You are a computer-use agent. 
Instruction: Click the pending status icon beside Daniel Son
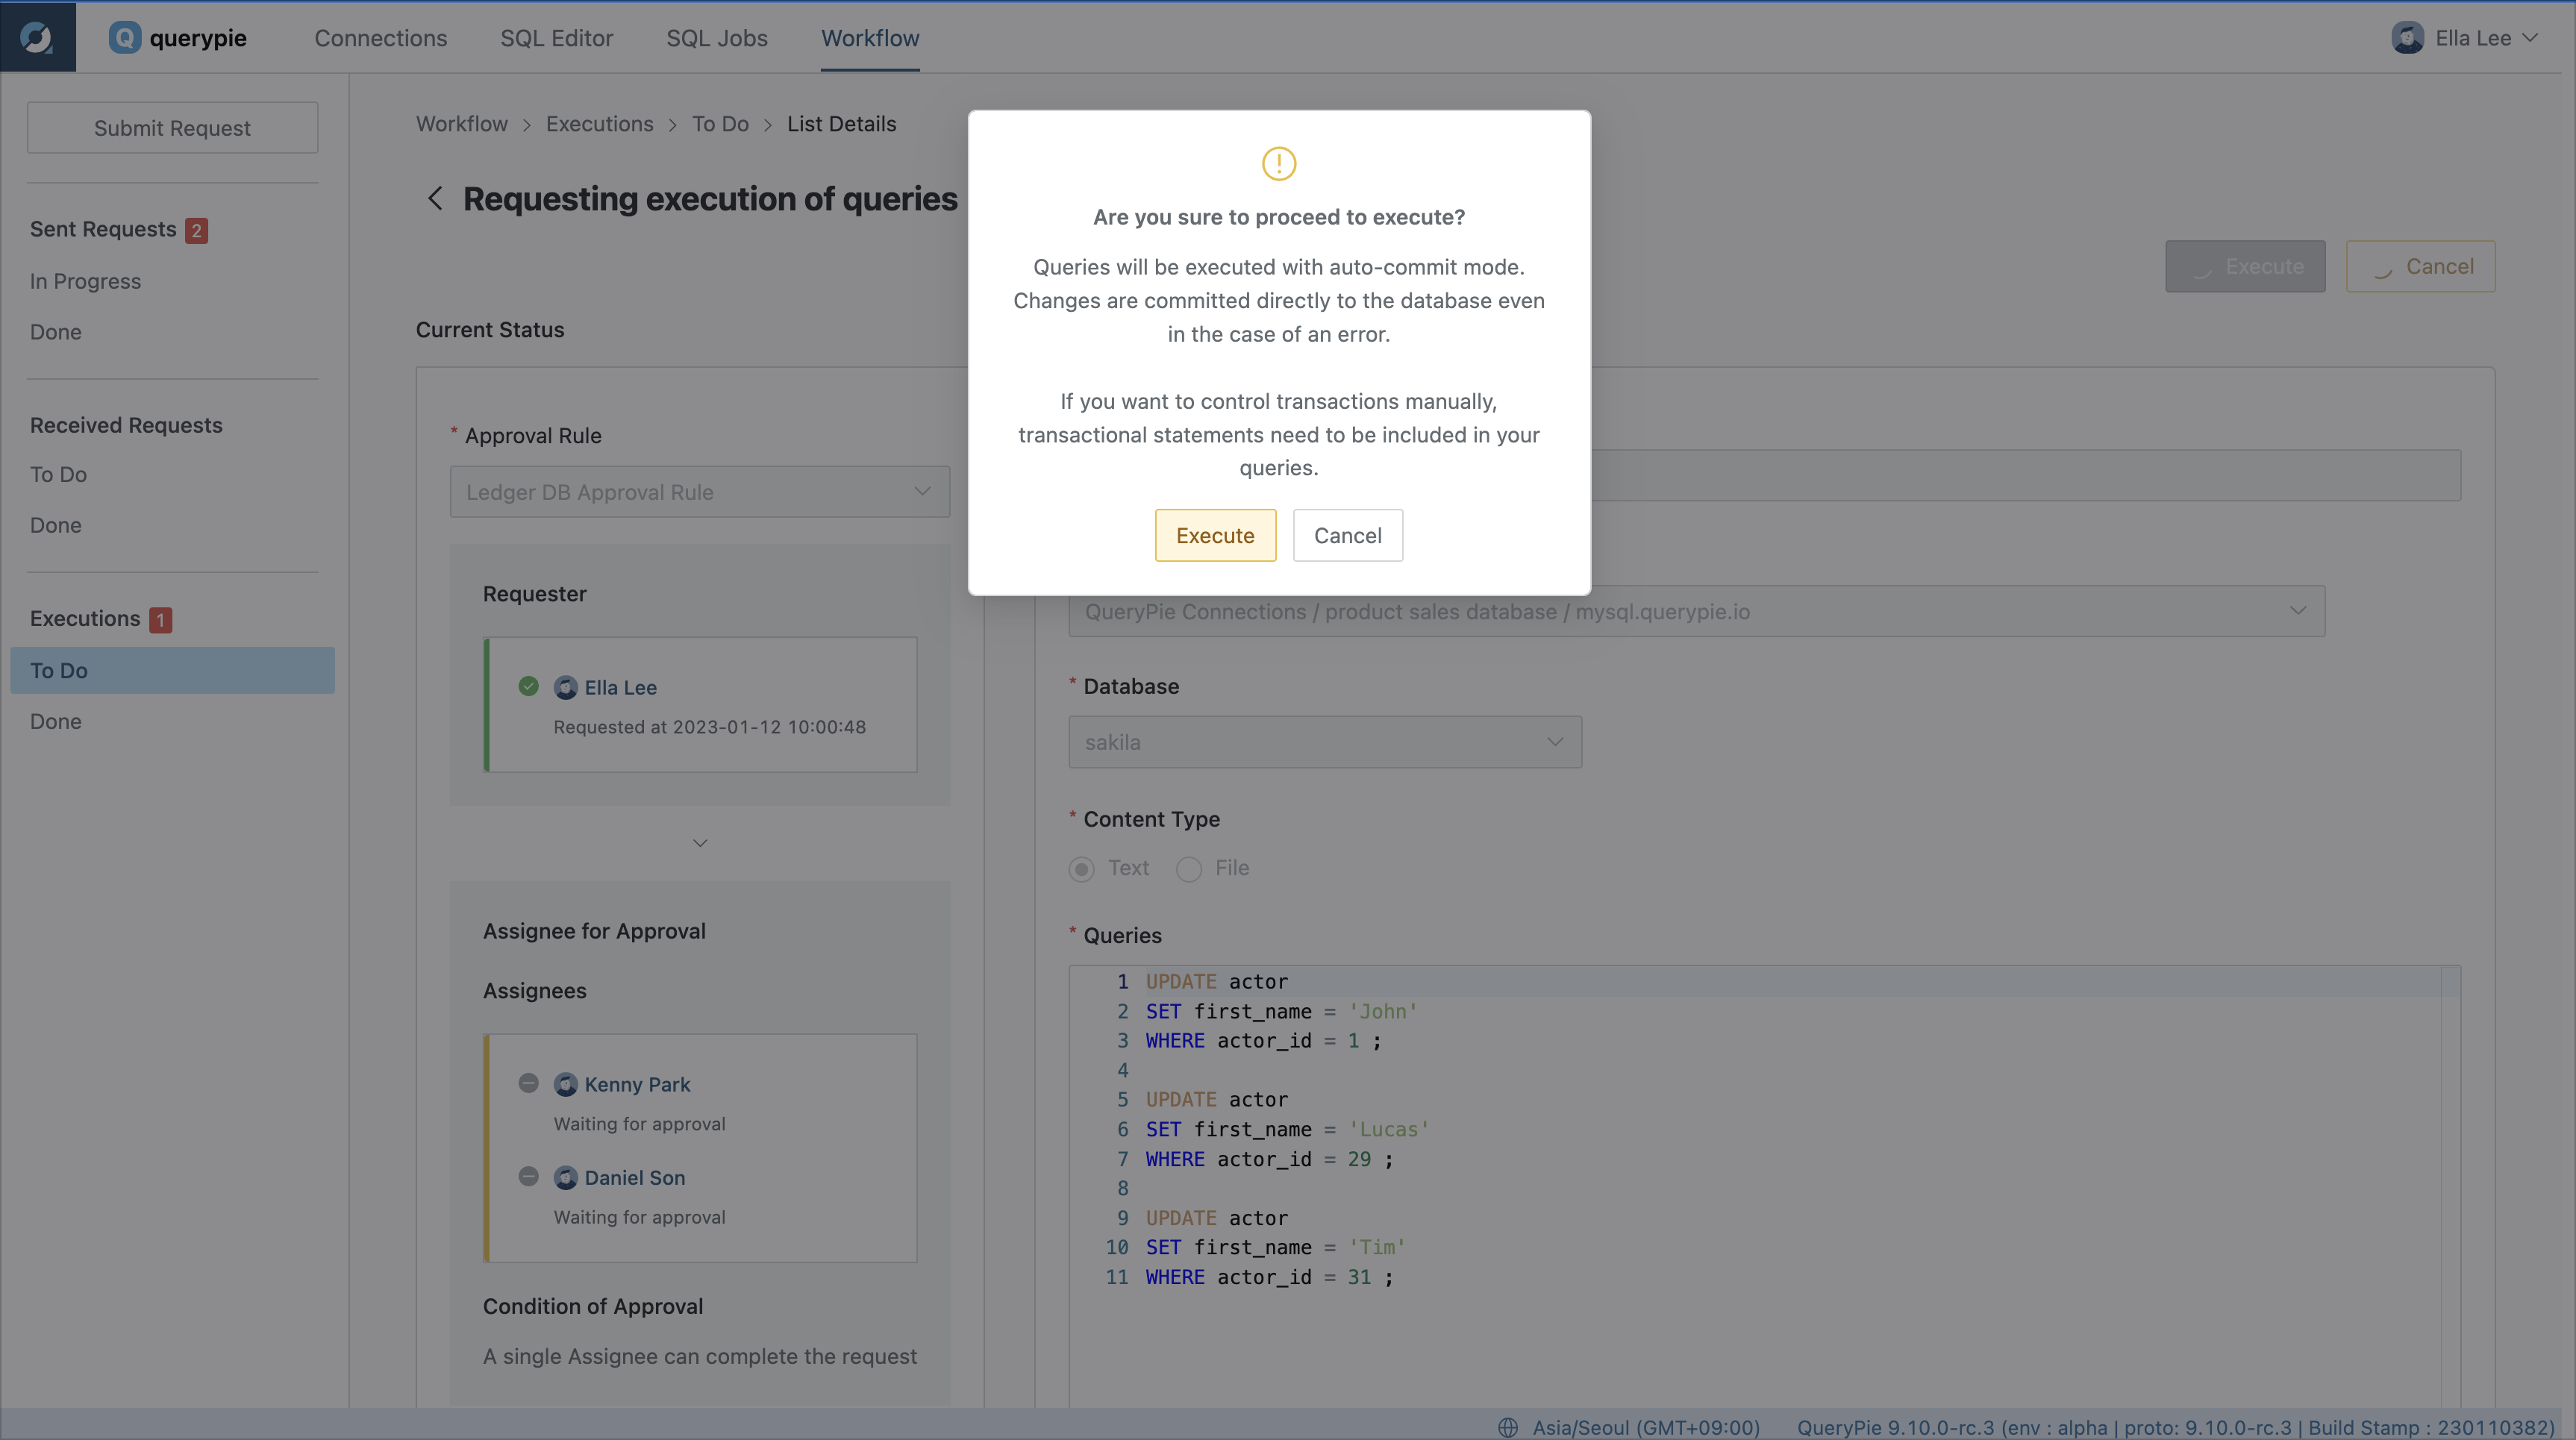point(528,1176)
